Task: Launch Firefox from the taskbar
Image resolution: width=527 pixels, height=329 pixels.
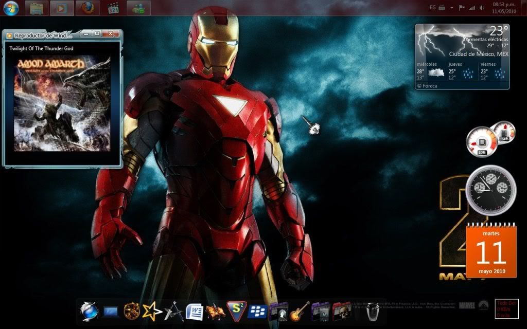Action: pyautogui.click(x=87, y=8)
